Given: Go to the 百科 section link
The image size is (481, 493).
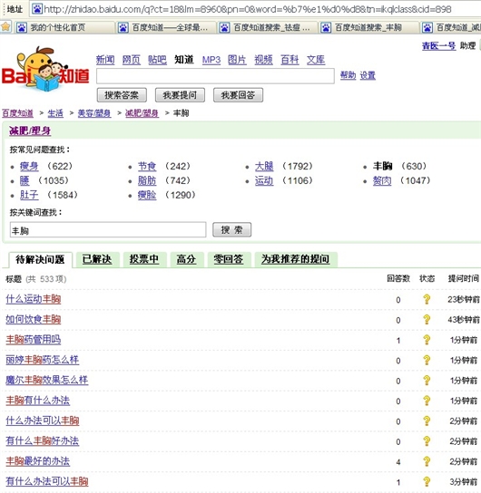Looking at the screenshot, I should 290,60.
